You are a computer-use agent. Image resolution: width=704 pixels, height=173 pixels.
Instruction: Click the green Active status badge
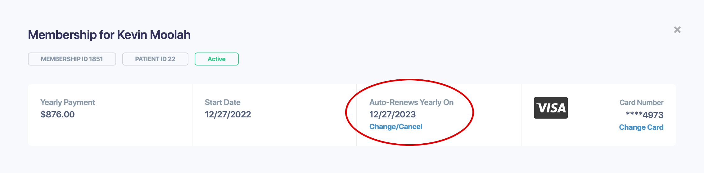[x=217, y=59]
